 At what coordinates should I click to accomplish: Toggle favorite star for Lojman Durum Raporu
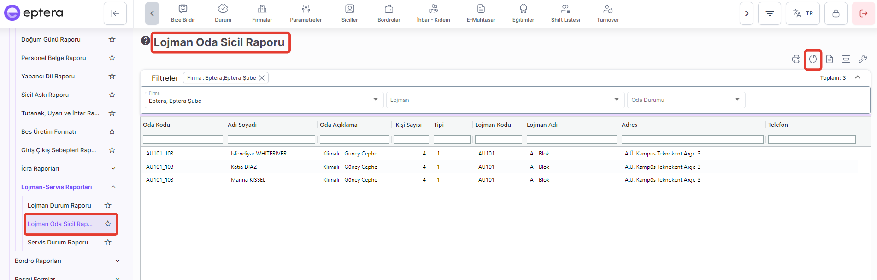(108, 205)
